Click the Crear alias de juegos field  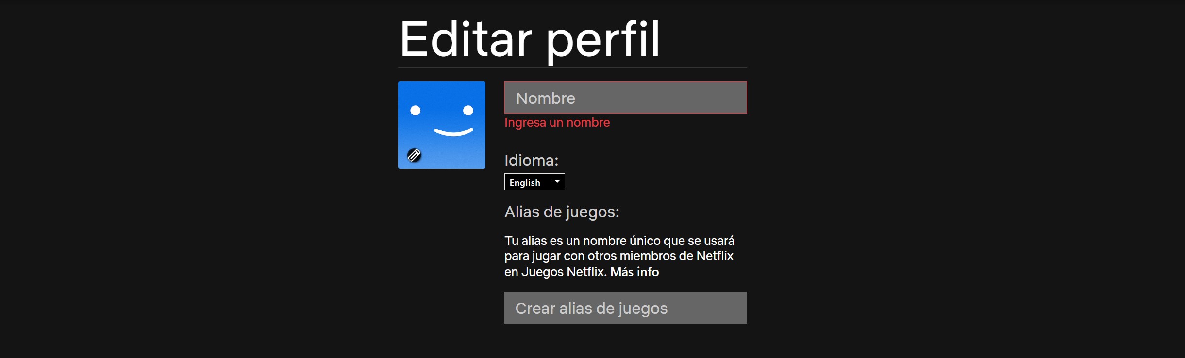[626, 308]
